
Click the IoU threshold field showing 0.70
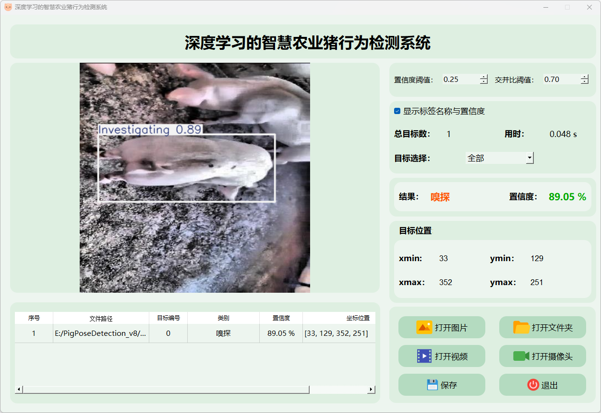click(561, 80)
